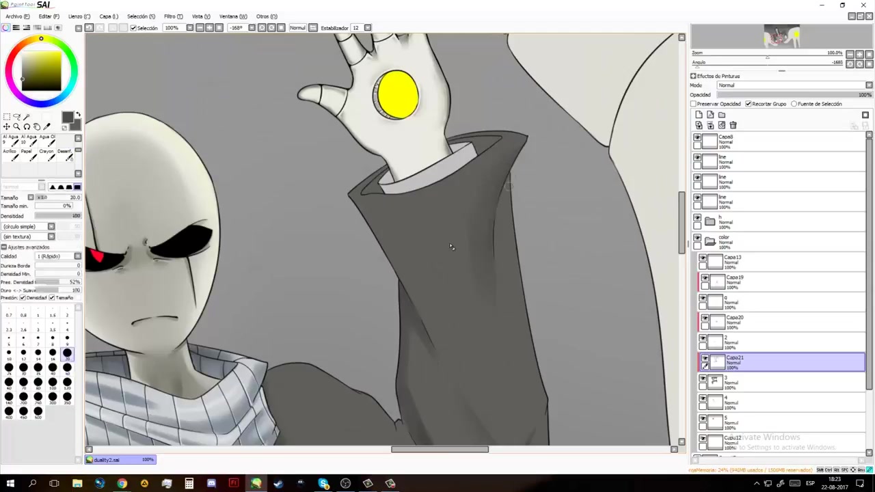Open the Capa menu
875x492 pixels.
click(x=108, y=16)
